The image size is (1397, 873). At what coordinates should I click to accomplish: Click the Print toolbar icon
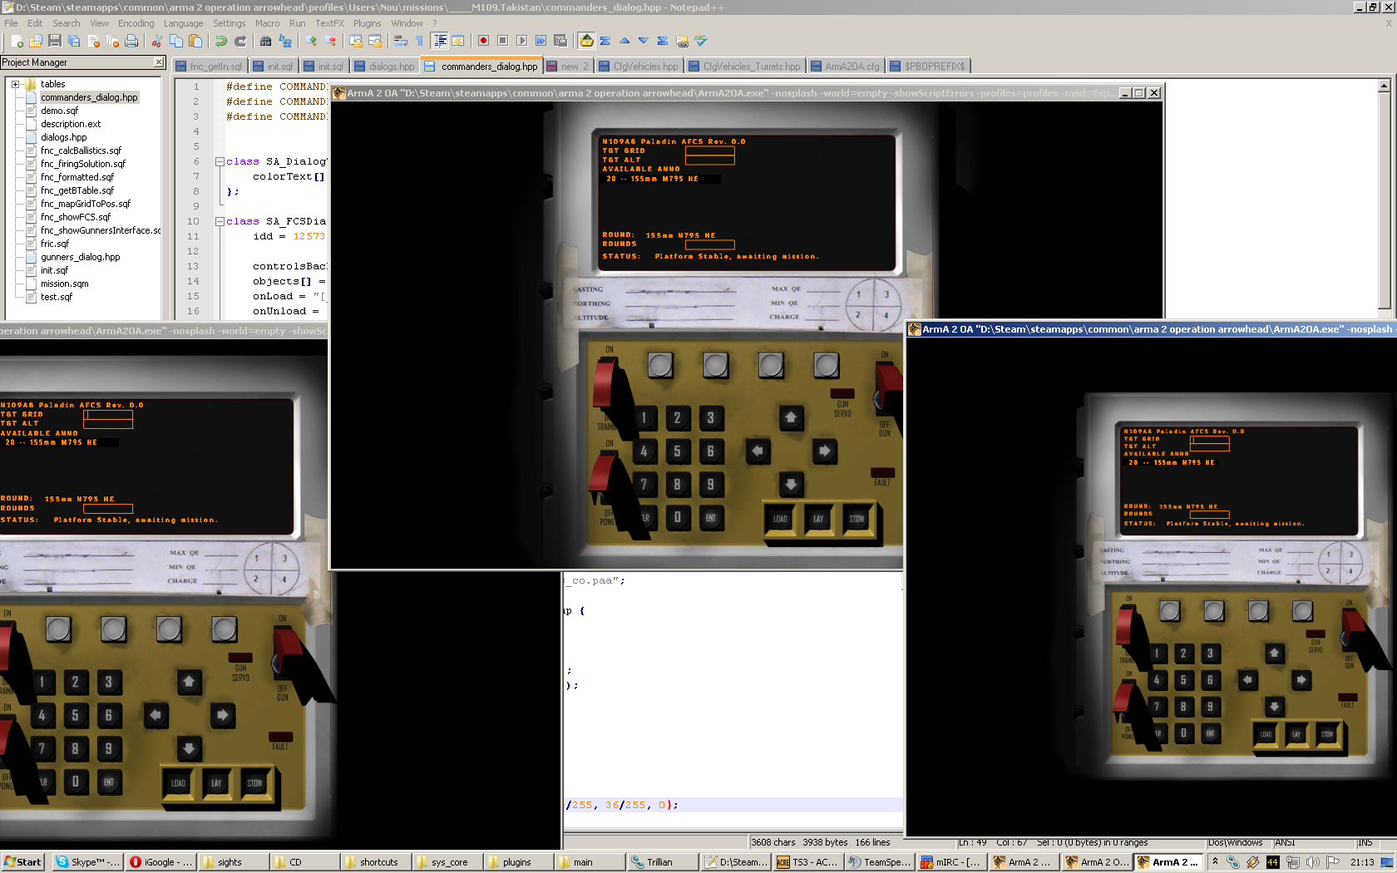[131, 41]
